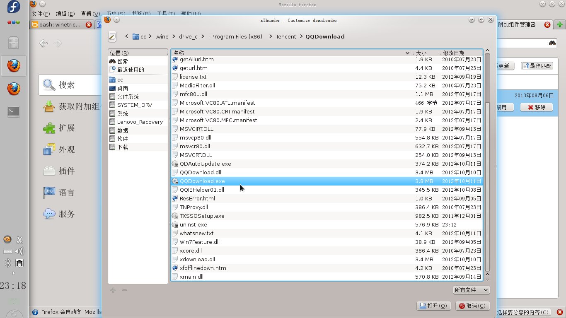Switch to 附加组件管理器 tab
Viewport: 566px width, 318px height.
coord(525,24)
